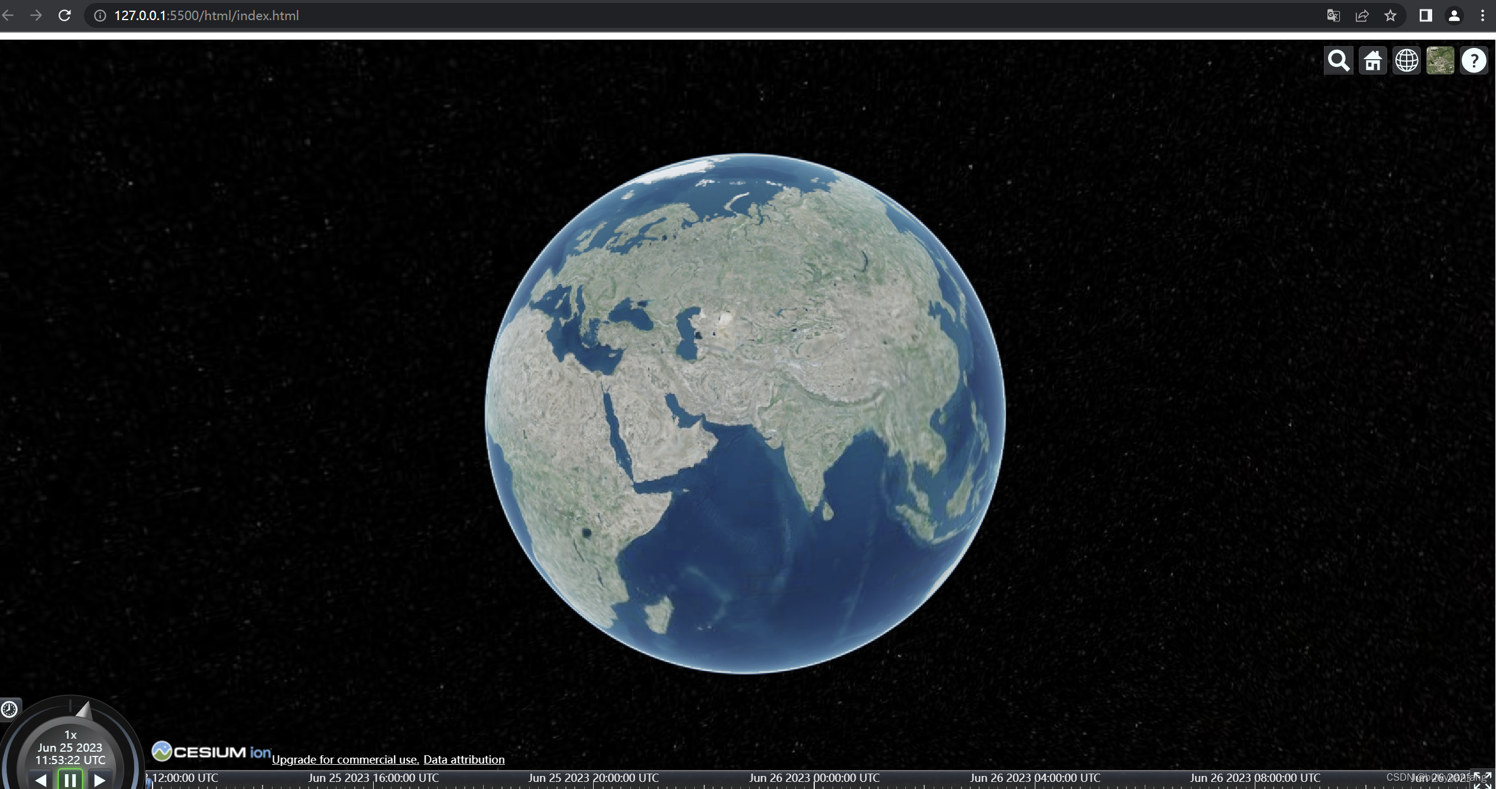Click the animation speed shuttle ring pointer
Screen dimensions: 1496x789
click(x=85, y=710)
